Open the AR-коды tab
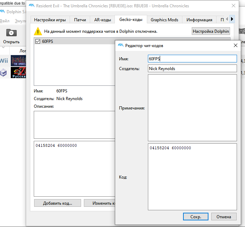The height and width of the screenshot is (227, 245). pos(103,20)
